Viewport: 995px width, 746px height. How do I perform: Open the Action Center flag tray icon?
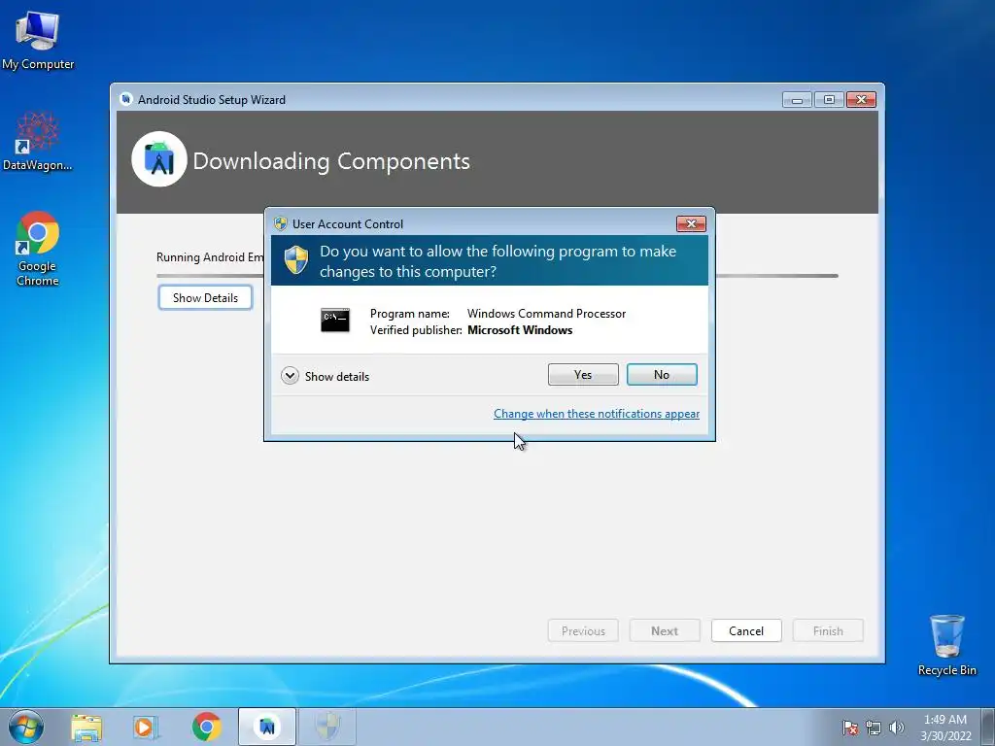tap(850, 728)
